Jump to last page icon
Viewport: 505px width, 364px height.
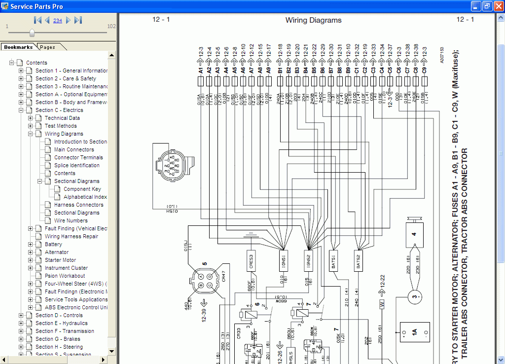[x=78, y=20]
